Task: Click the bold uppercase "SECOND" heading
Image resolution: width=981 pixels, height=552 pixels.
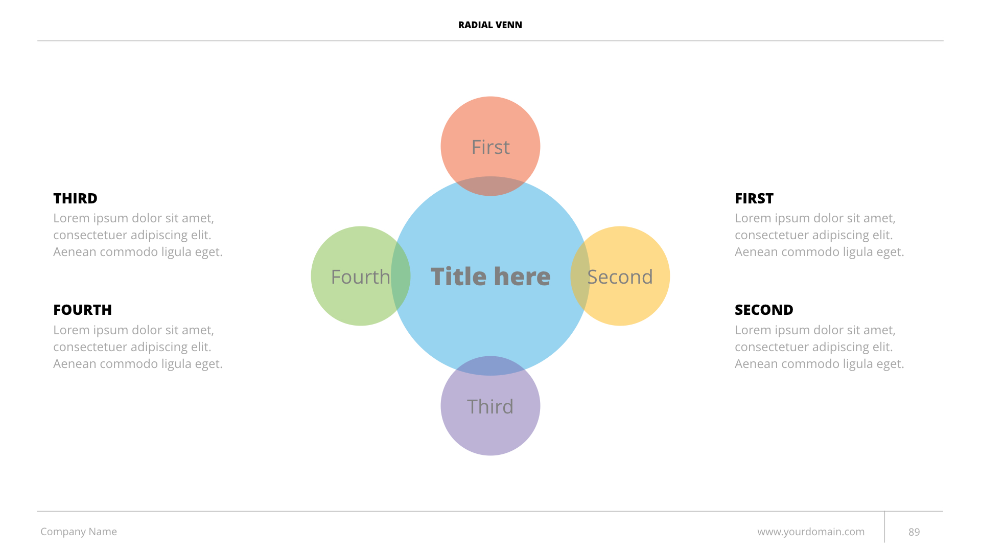Action: (x=764, y=310)
